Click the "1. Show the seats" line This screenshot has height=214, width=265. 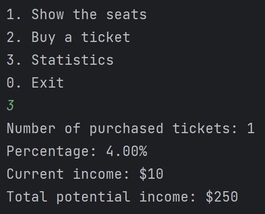[x=77, y=15]
